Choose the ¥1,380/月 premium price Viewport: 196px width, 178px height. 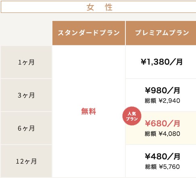click(x=162, y=62)
